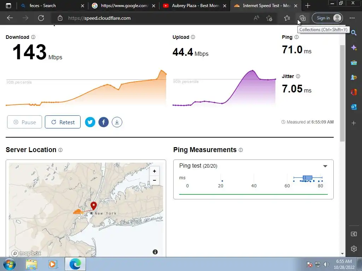
Task: Open the Discover sparkle sidebar icon
Action: 354,48
